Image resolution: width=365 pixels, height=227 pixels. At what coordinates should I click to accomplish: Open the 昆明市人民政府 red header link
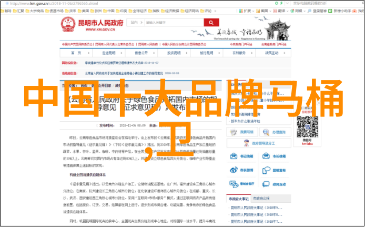148,44
